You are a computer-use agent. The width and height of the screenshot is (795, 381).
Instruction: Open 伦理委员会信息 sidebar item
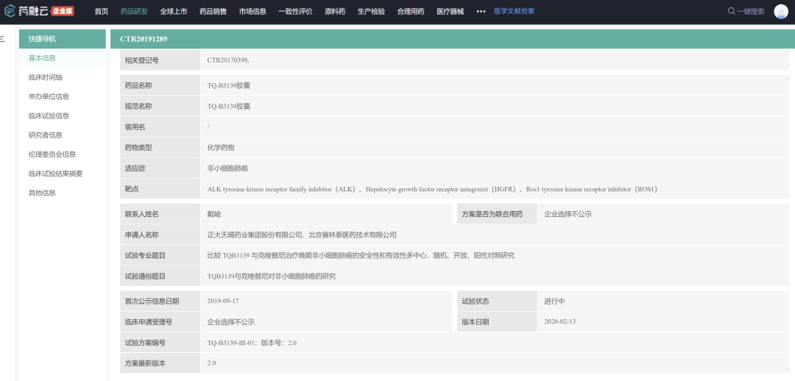[52, 154]
